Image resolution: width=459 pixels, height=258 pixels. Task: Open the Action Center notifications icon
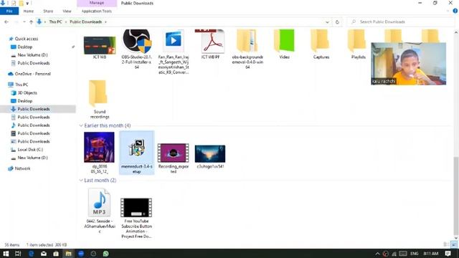(x=448, y=254)
